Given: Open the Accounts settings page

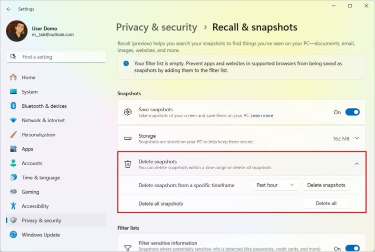Looking at the screenshot, I should tap(32, 163).
